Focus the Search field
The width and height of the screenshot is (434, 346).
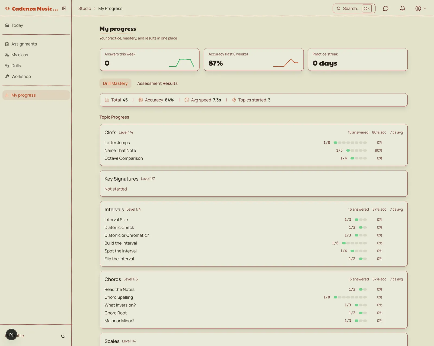coord(354,8)
